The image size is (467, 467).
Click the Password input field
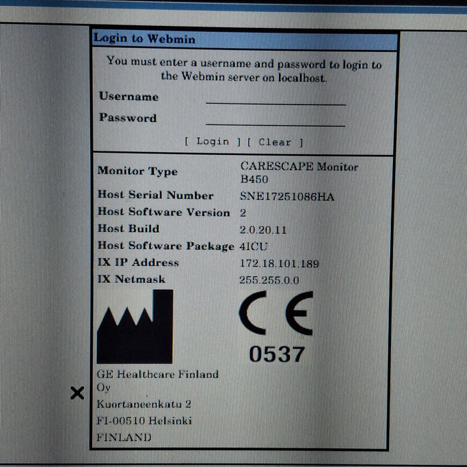(276, 120)
